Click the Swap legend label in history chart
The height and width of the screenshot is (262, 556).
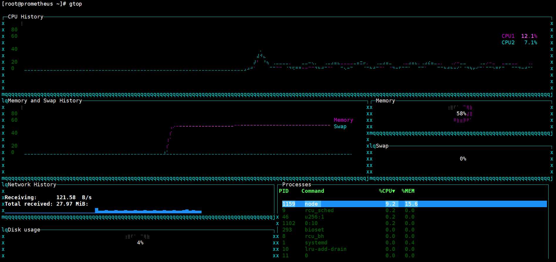340,126
